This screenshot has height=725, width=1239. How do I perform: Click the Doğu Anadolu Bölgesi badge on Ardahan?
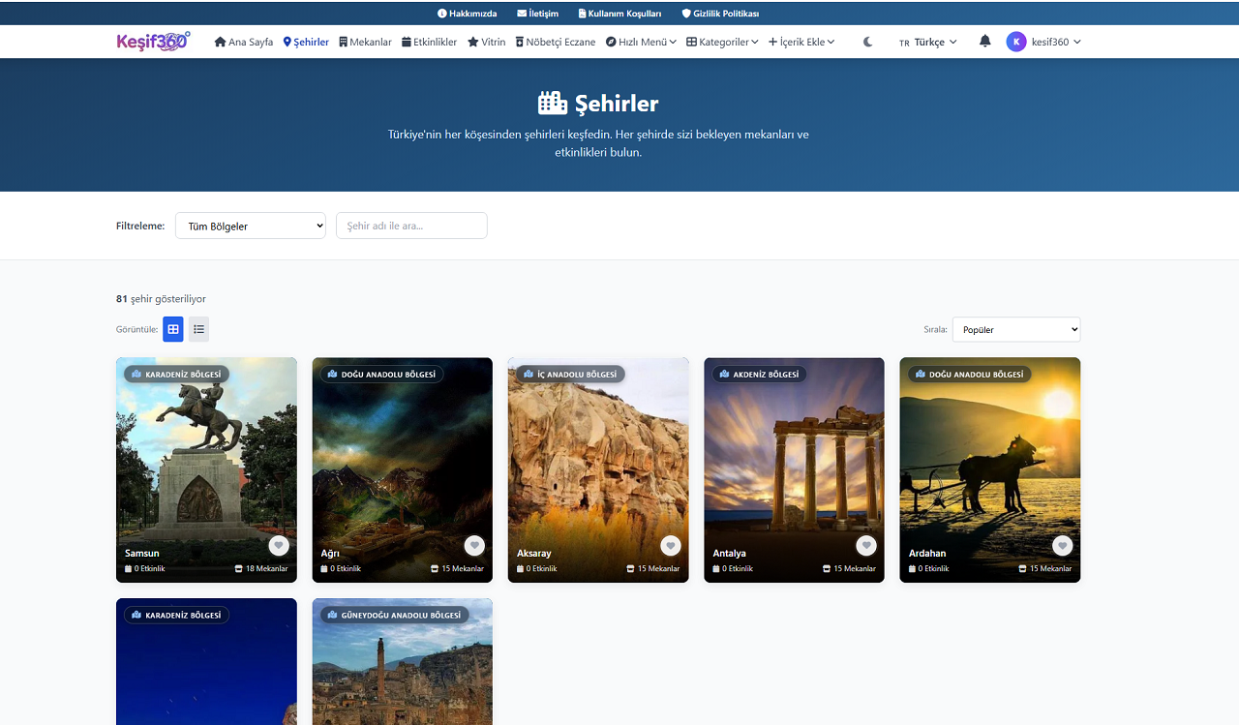(x=970, y=375)
